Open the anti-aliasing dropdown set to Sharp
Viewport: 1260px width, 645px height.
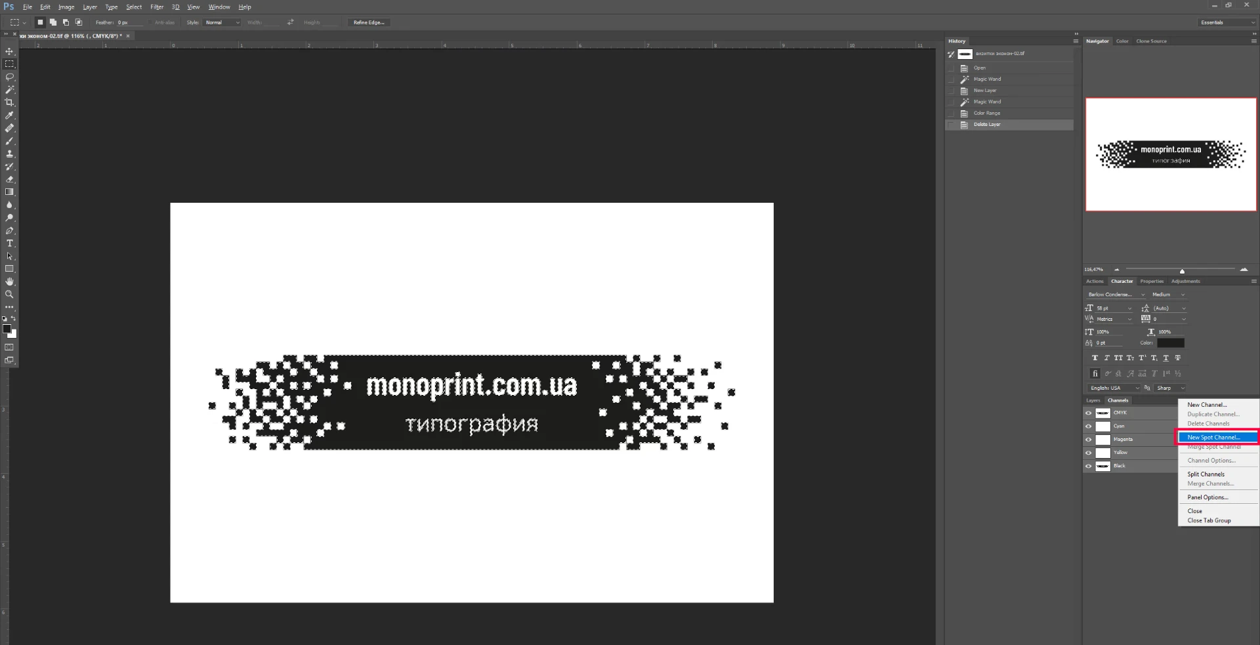point(1170,388)
